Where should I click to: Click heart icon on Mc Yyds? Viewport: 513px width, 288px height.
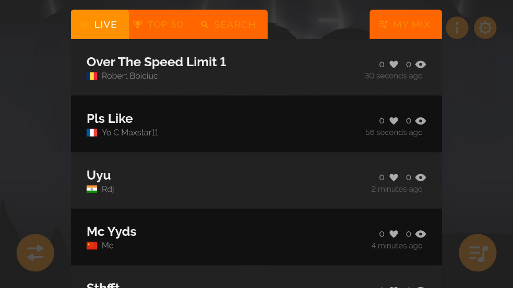click(x=393, y=234)
